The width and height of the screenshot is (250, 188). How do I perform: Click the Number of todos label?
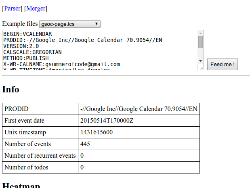[26, 167]
